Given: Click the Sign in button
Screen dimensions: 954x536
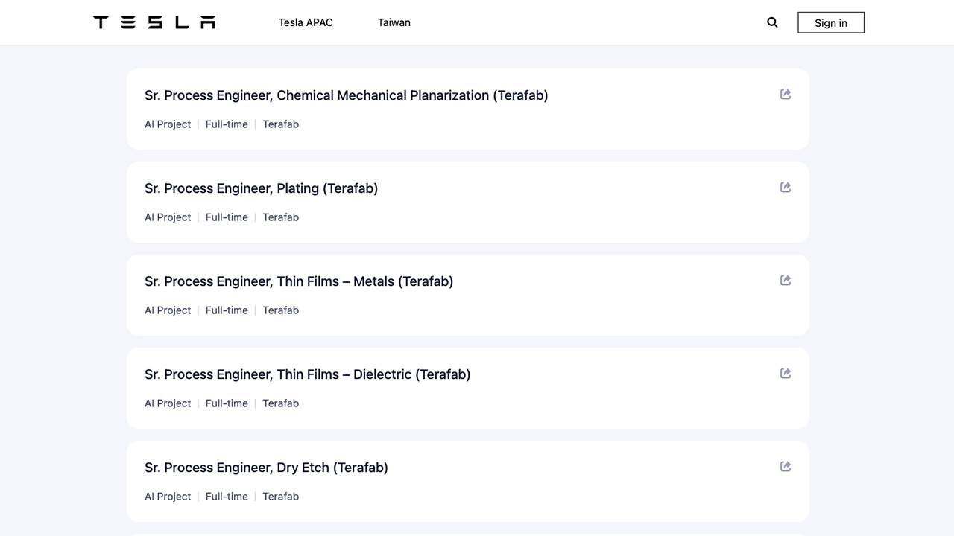Looking at the screenshot, I should [830, 22].
